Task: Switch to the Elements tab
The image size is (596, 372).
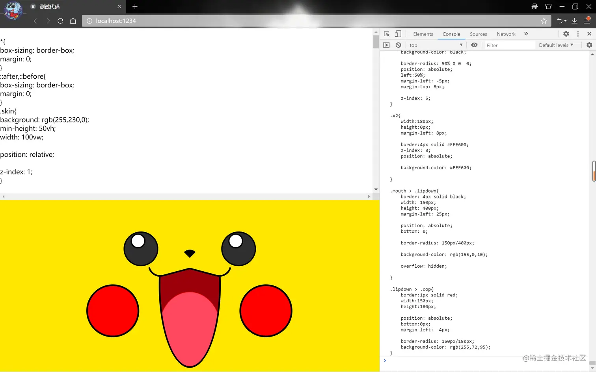Action: coord(423,34)
